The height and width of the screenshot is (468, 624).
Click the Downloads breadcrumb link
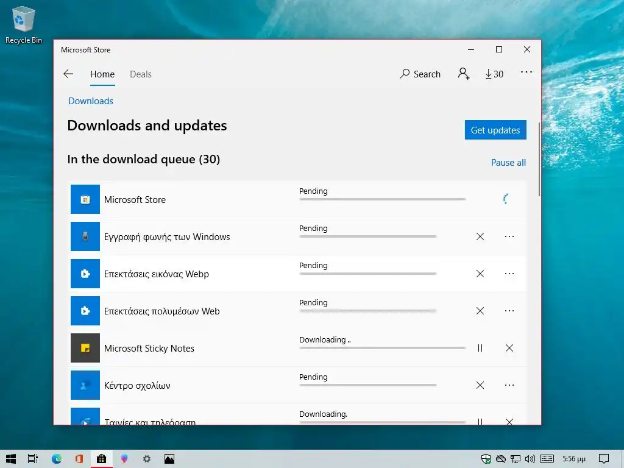[91, 101]
